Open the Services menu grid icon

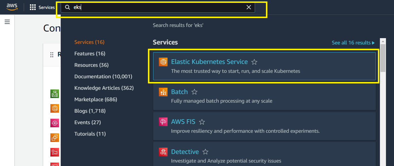[x=33, y=7]
